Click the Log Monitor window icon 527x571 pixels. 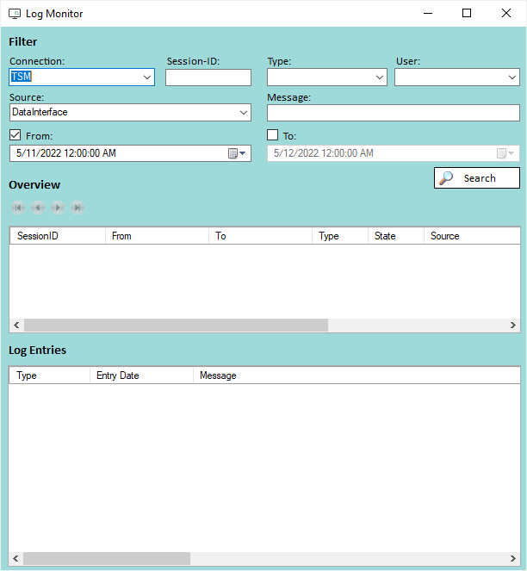point(15,14)
